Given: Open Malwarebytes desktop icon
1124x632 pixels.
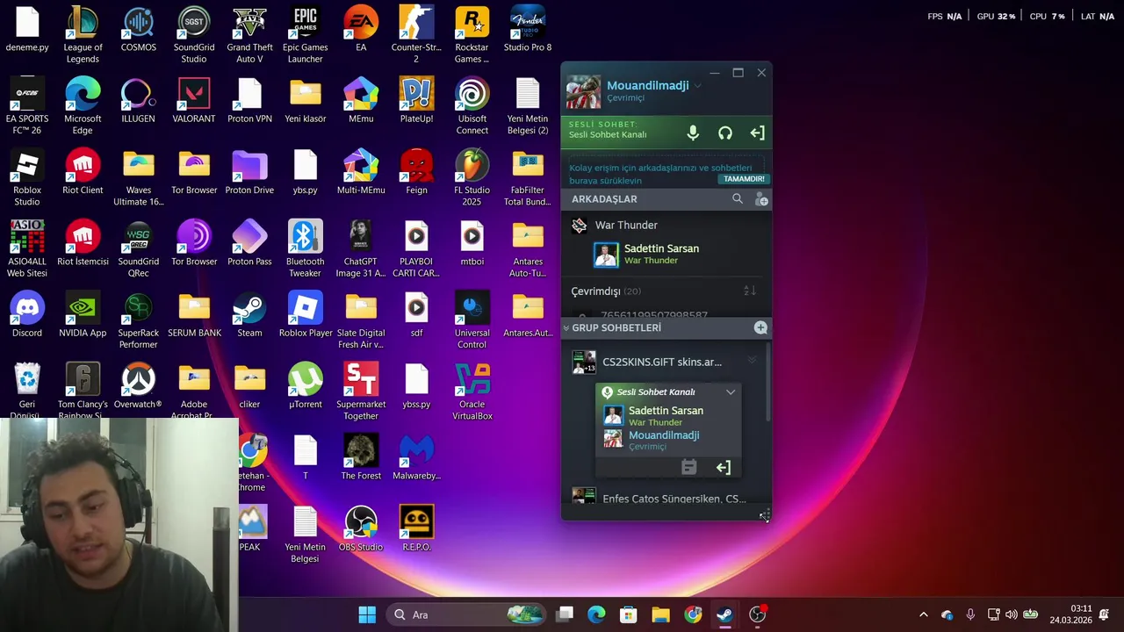Looking at the screenshot, I should pos(416,458).
